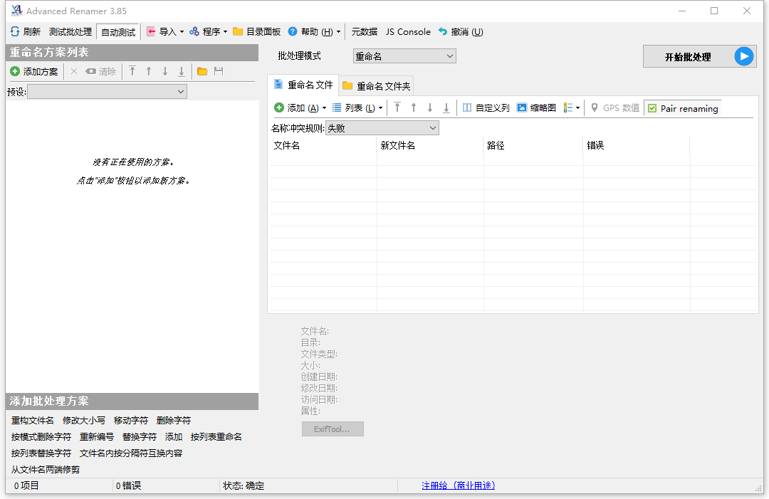This screenshot has width=769, height=499.
Task: Add the 添加 method link
Action: coord(174,437)
